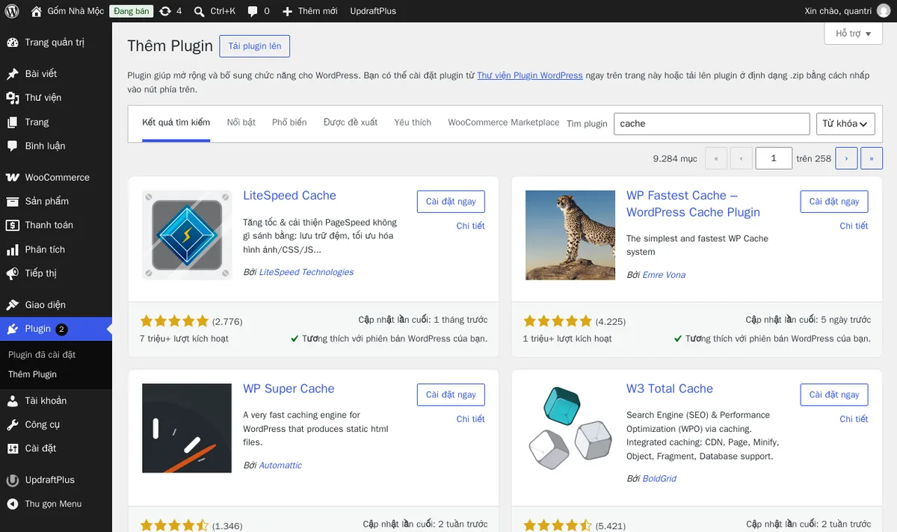This screenshot has height=532, width=897.
Task: Open the W3 Total Cache plugin title
Action: tap(670, 389)
